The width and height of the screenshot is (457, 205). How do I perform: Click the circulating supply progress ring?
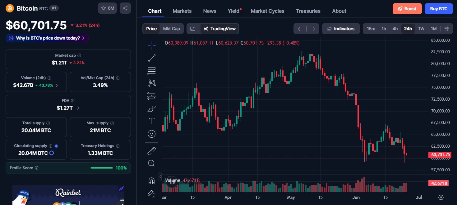52,153
